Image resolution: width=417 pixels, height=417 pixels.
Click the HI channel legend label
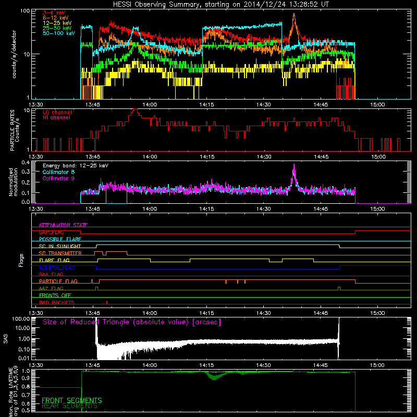(x=57, y=118)
